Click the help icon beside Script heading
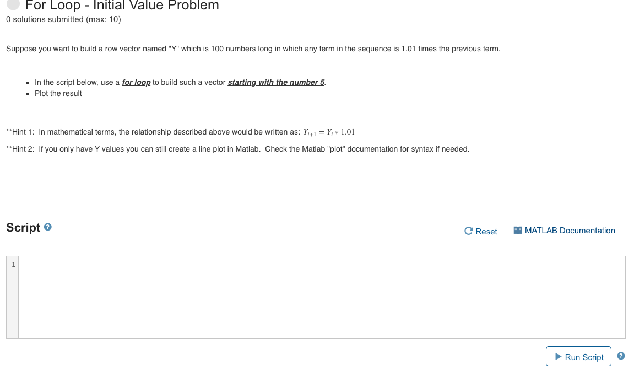The image size is (634, 375). pyautogui.click(x=47, y=227)
